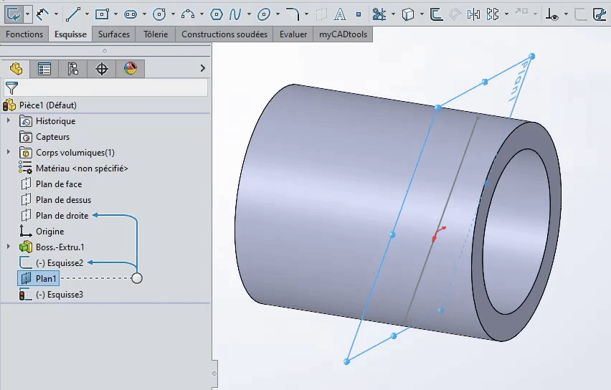Image resolution: width=611 pixels, height=390 pixels.
Task: Open the Display Relations dropdown arrow
Action: [x=567, y=14]
